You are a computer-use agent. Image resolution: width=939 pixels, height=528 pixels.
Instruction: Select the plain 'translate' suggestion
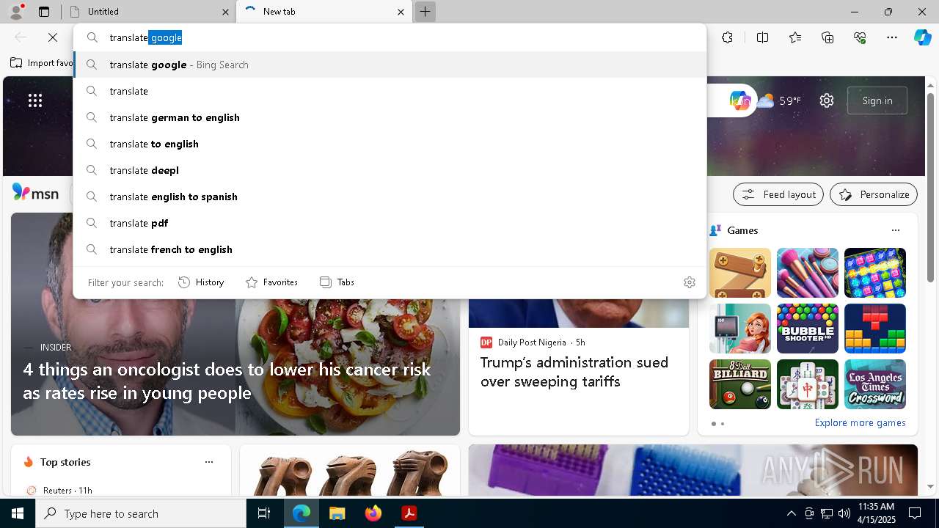tap(390, 91)
